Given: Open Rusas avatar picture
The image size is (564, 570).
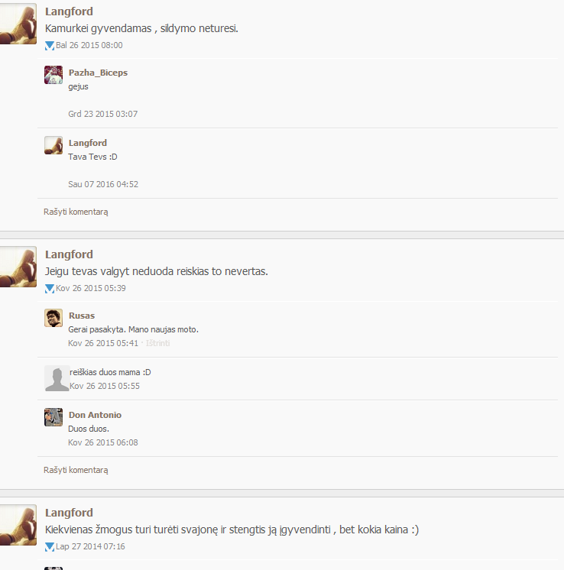Looking at the screenshot, I should tap(53, 318).
